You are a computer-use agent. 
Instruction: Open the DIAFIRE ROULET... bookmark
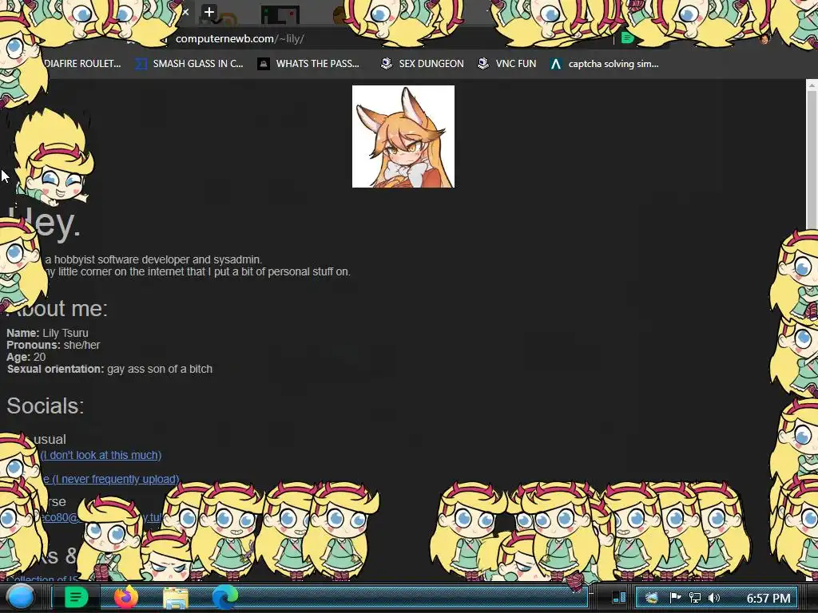point(82,64)
